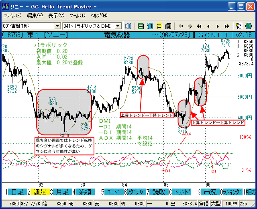The width and height of the screenshot is (257, 209).
Task: Open the ヘルプ(H) menu
Action: pos(99,16)
